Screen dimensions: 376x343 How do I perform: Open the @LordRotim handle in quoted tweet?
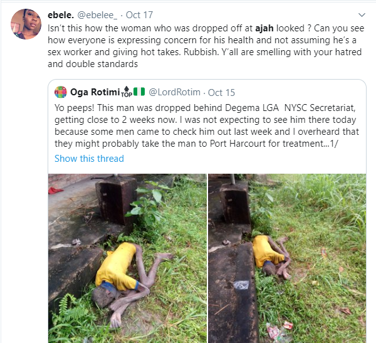point(175,92)
